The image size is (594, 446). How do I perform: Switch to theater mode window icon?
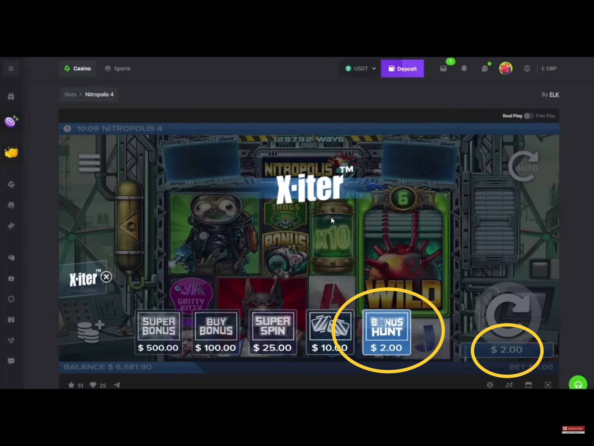tap(528, 385)
